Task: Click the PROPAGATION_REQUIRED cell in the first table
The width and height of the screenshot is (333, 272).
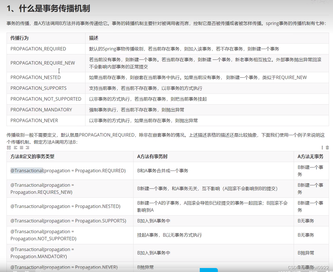Action: pos(38,49)
